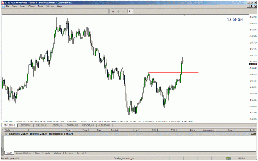Open the Tools menu
The height and width of the screenshot is (161, 258).
tap(40, 7)
